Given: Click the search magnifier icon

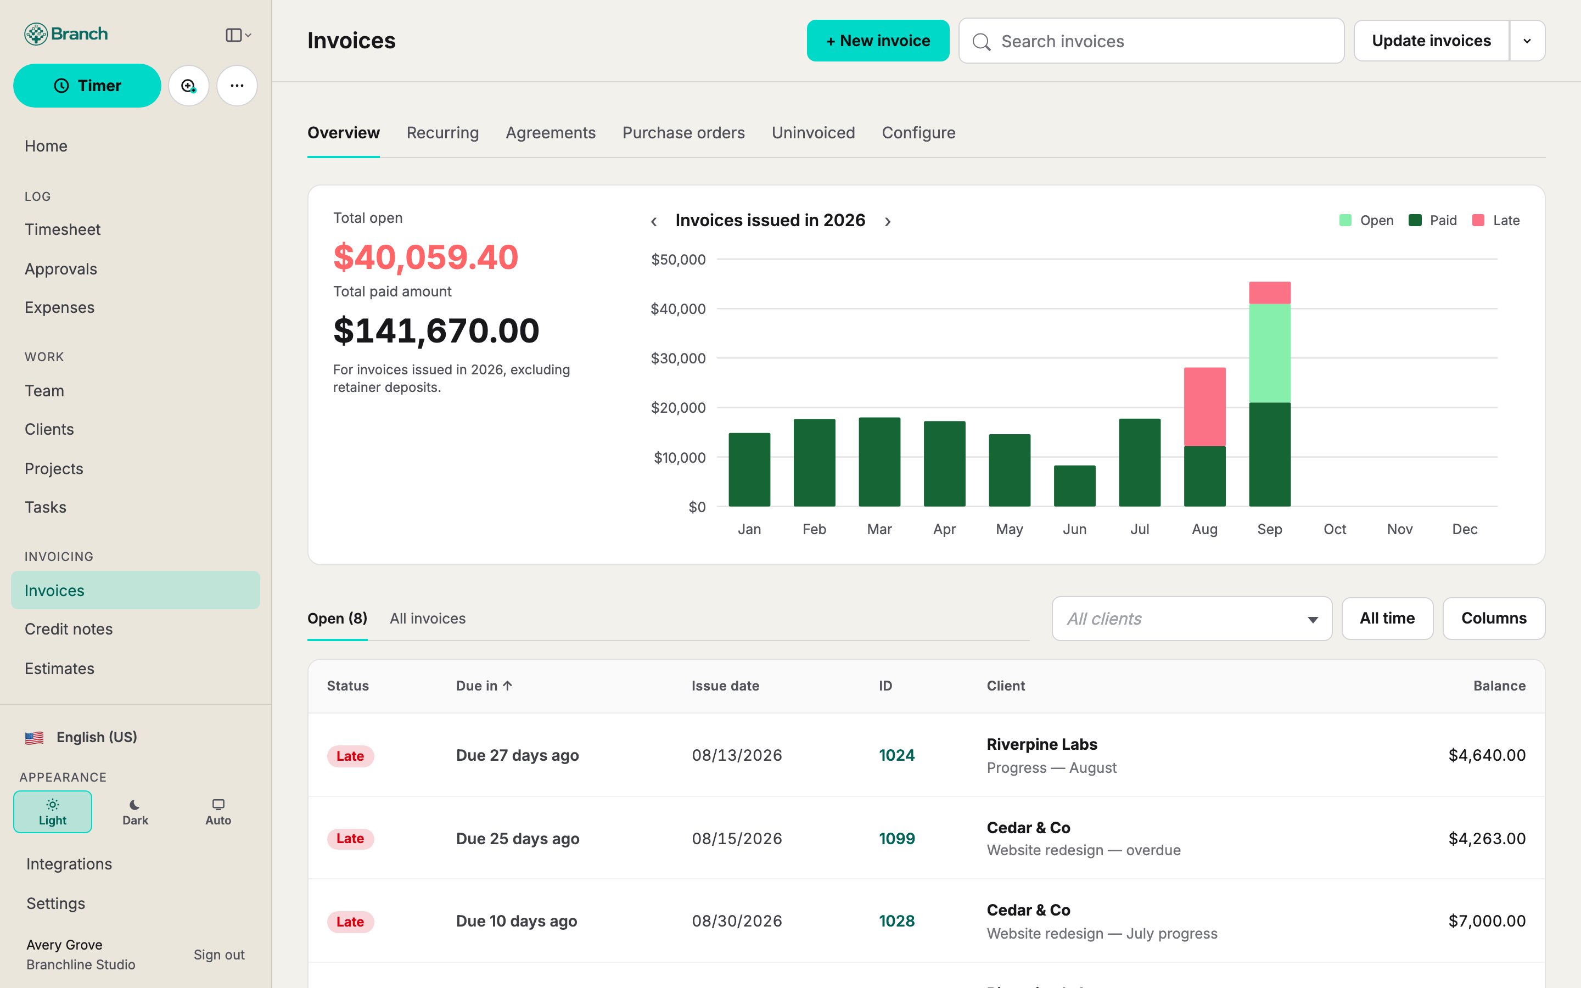Looking at the screenshot, I should (982, 42).
